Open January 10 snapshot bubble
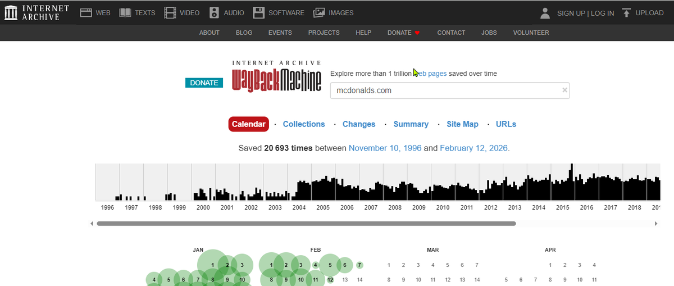 [242, 280]
